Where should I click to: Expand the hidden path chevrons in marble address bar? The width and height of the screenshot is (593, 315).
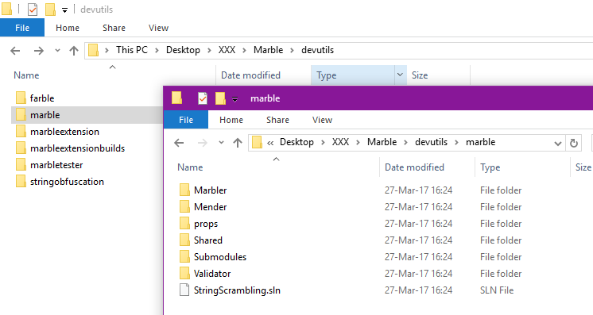pos(270,143)
